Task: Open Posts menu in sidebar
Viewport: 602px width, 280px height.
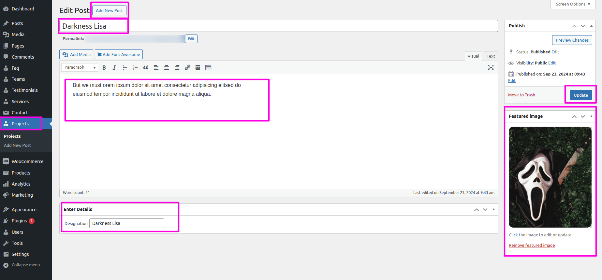Action: pyautogui.click(x=26, y=23)
